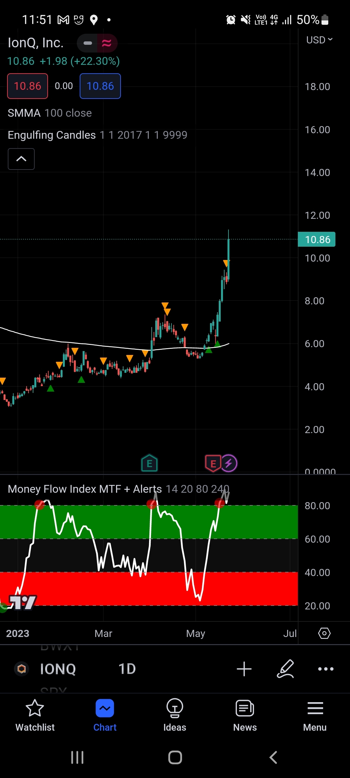Open the three-dots more options

(x=326, y=669)
